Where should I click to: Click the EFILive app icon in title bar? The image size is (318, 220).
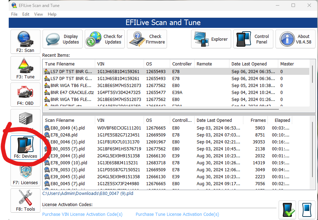[x=14, y=5]
